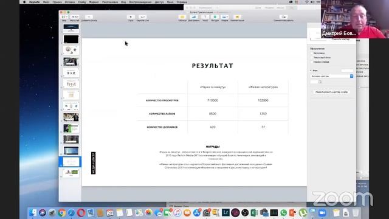Open the View (Вид) toolbar dropdown

pos(64,17)
